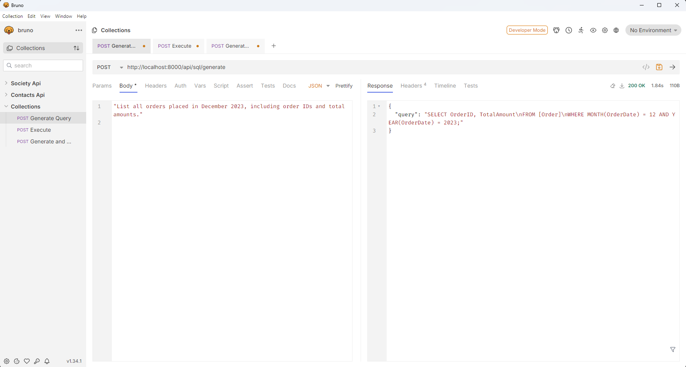Viewport: 686px width, 367px height.
Task: Open the No Environment dropdown
Action: click(x=653, y=30)
